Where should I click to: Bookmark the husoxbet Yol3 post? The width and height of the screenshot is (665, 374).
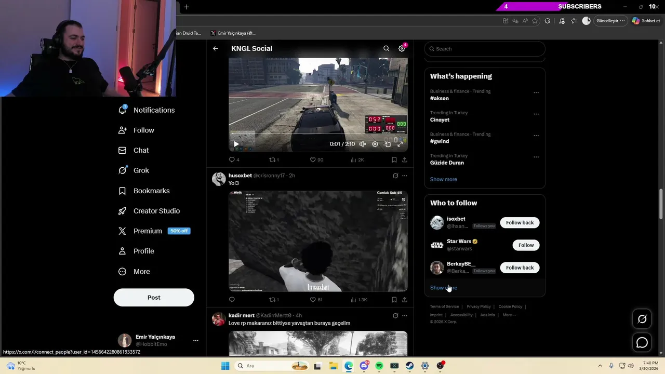(x=394, y=299)
